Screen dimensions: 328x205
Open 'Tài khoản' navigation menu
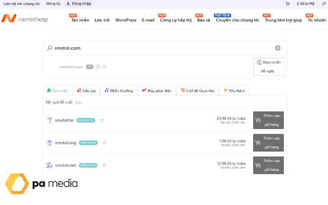tap(317, 20)
